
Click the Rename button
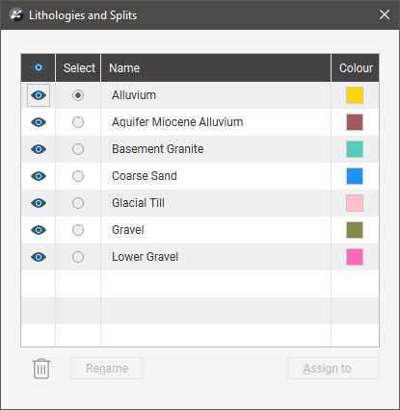coord(107,369)
